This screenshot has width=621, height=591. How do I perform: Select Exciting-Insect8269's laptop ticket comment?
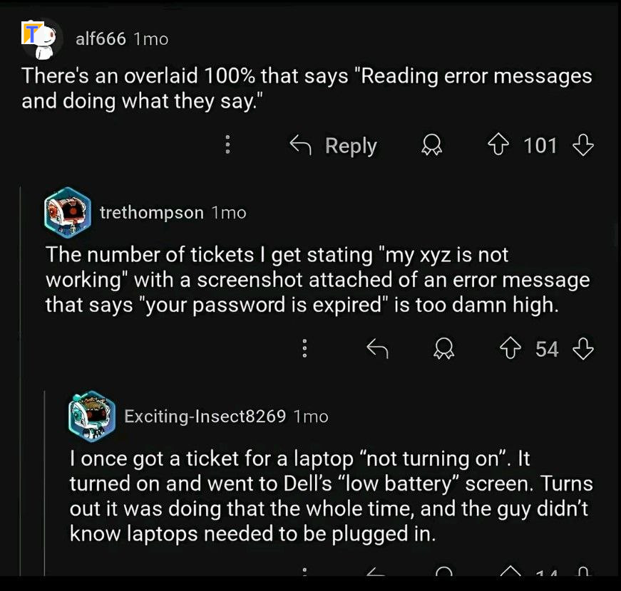[331, 496]
